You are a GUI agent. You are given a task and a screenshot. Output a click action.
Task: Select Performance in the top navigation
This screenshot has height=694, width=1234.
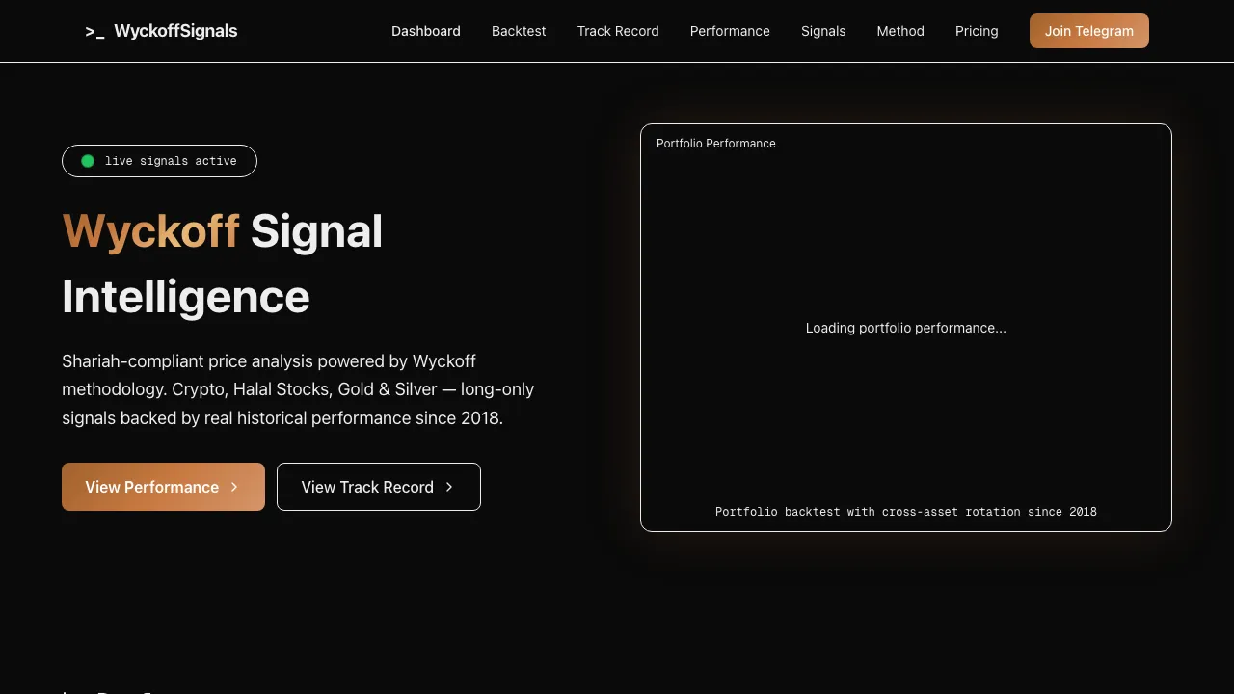pyautogui.click(x=730, y=31)
